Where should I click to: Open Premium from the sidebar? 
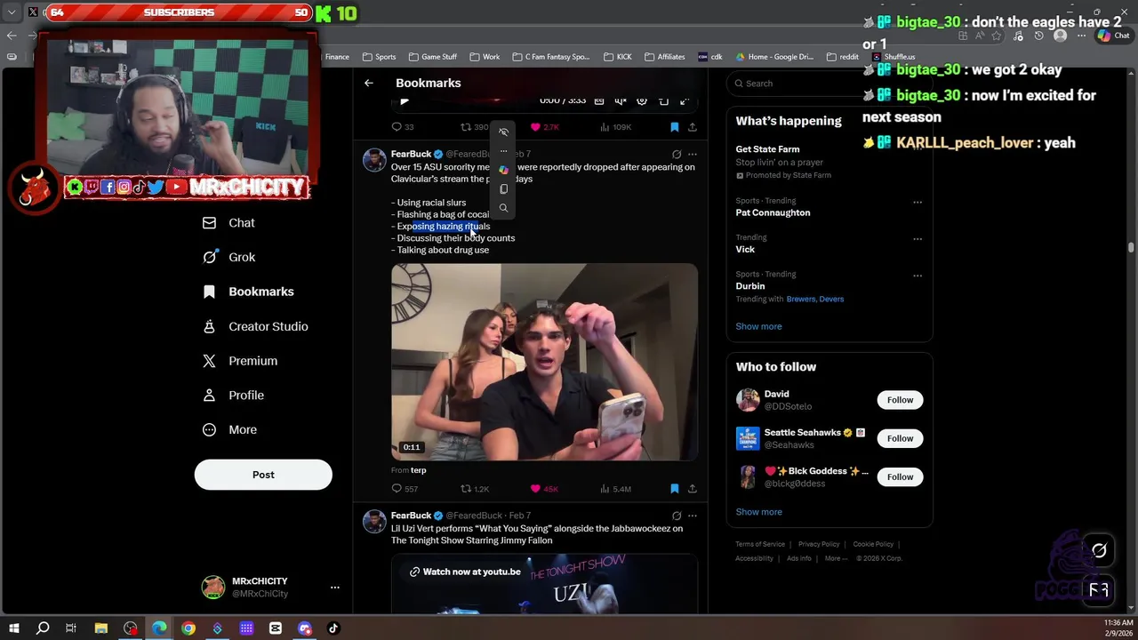[239, 361]
